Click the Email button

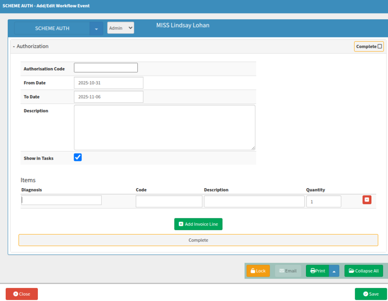(288, 271)
